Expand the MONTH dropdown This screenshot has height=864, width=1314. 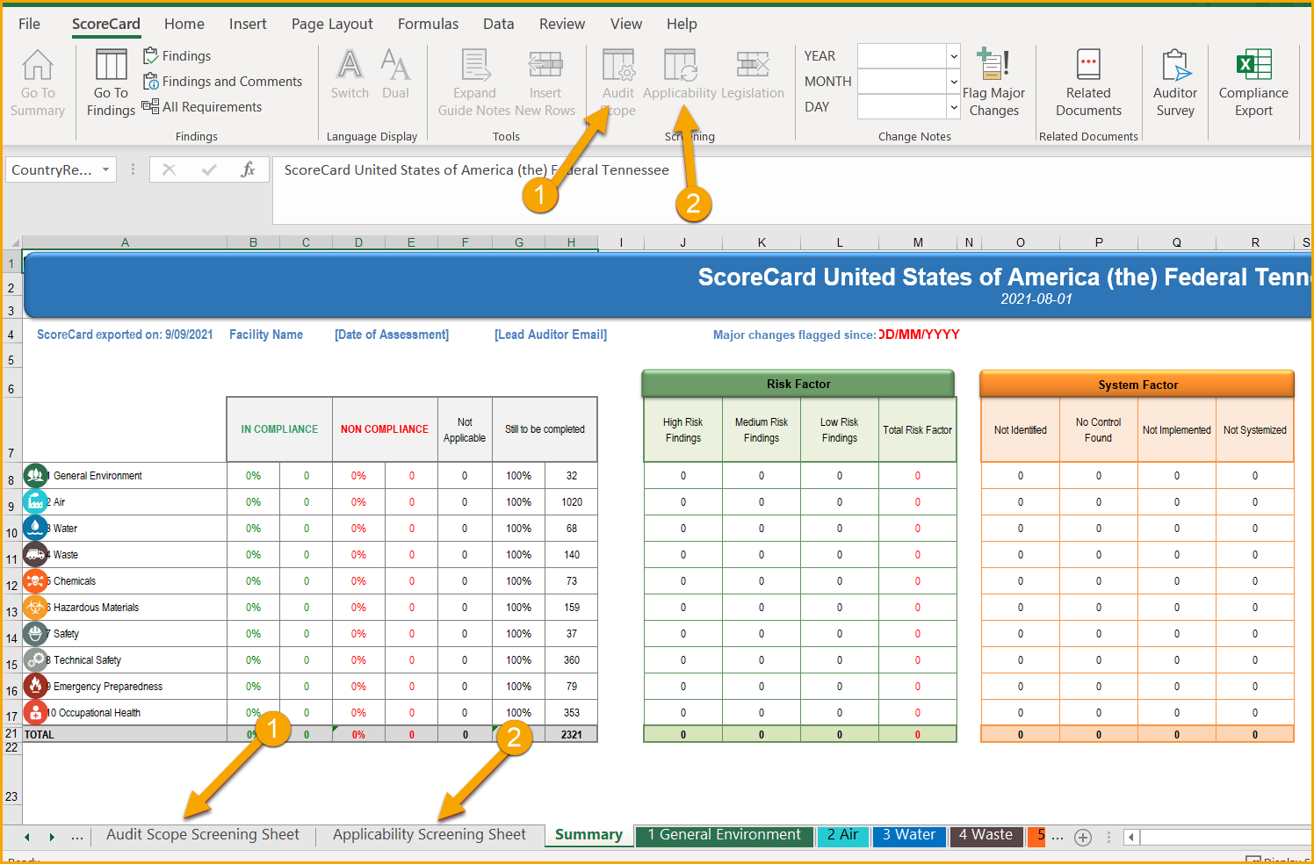954,82
